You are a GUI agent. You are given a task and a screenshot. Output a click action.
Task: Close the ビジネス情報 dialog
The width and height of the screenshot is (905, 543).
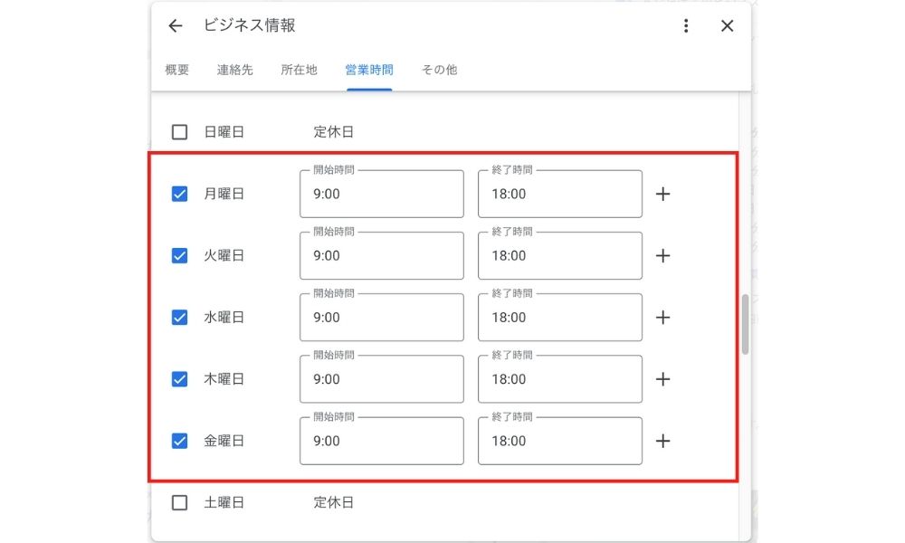pyautogui.click(x=727, y=26)
